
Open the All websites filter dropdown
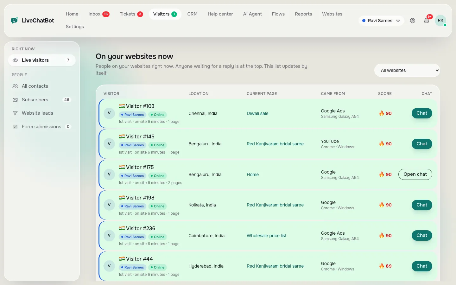point(407,70)
